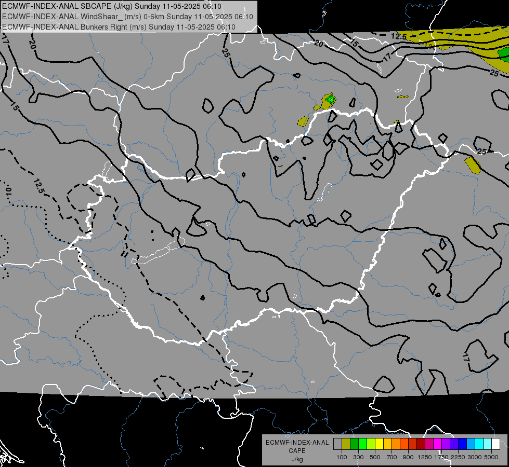
Task: Click the ECMWF-INDEX-ANAL legend title
Action: click(297, 443)
